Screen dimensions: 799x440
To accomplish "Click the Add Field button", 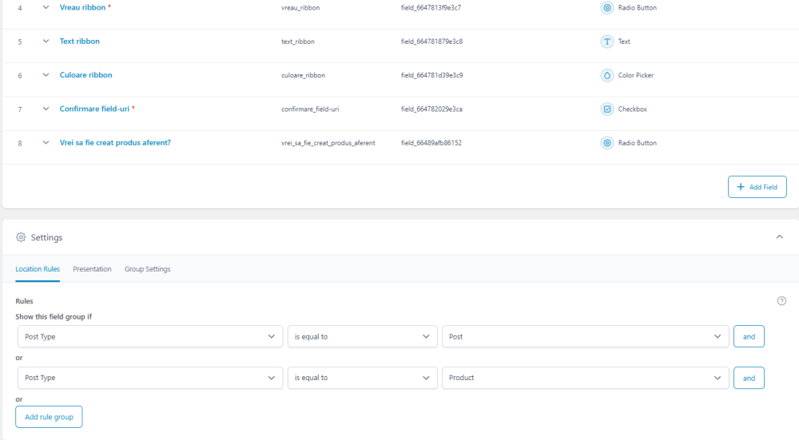I will (757, 187).
